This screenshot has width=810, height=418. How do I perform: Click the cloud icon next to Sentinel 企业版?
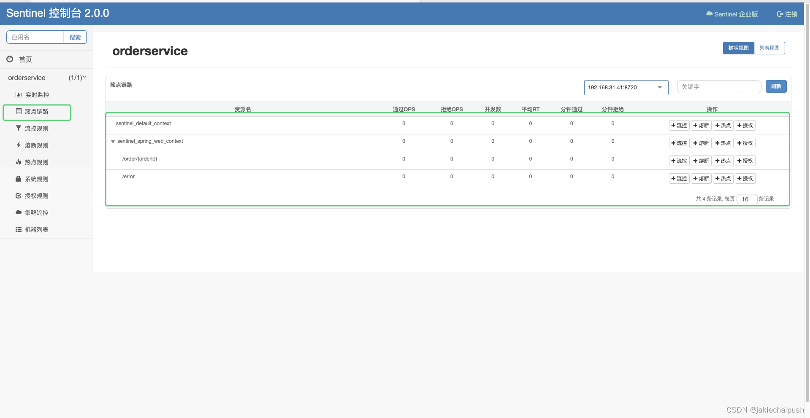coord(710,14)
